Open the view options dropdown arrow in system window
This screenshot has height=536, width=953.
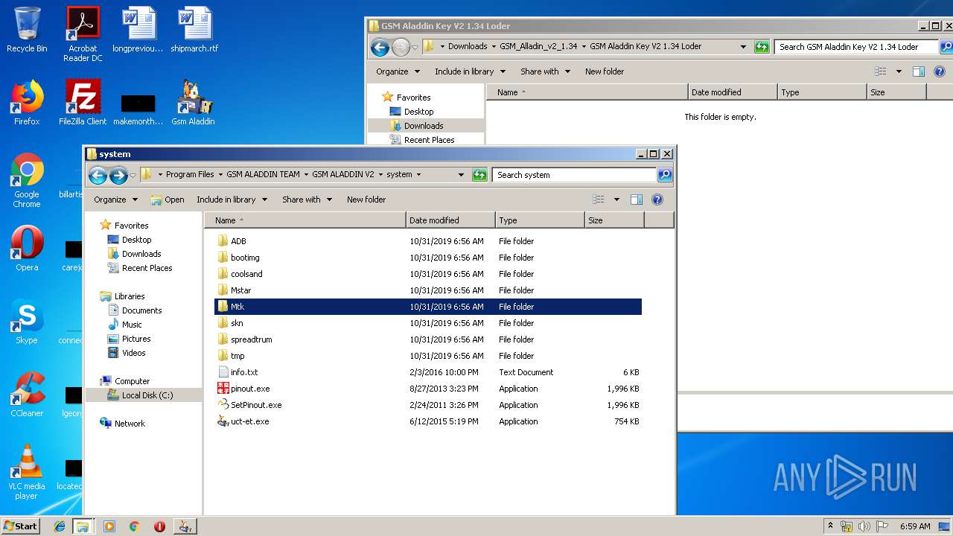click(x=616, y=200)
